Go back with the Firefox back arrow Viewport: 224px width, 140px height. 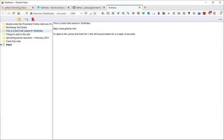(x=3, y=13)
